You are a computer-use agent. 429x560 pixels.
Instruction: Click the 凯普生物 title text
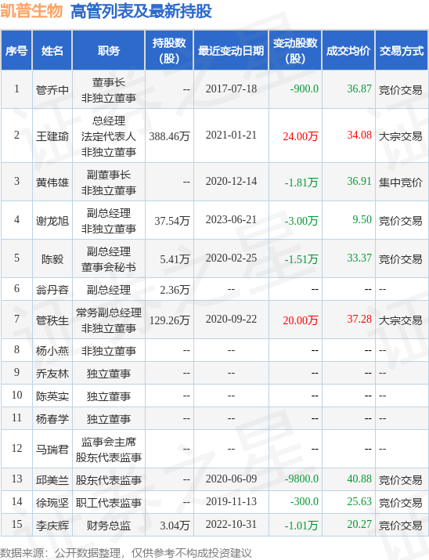[x=31, y=11]
